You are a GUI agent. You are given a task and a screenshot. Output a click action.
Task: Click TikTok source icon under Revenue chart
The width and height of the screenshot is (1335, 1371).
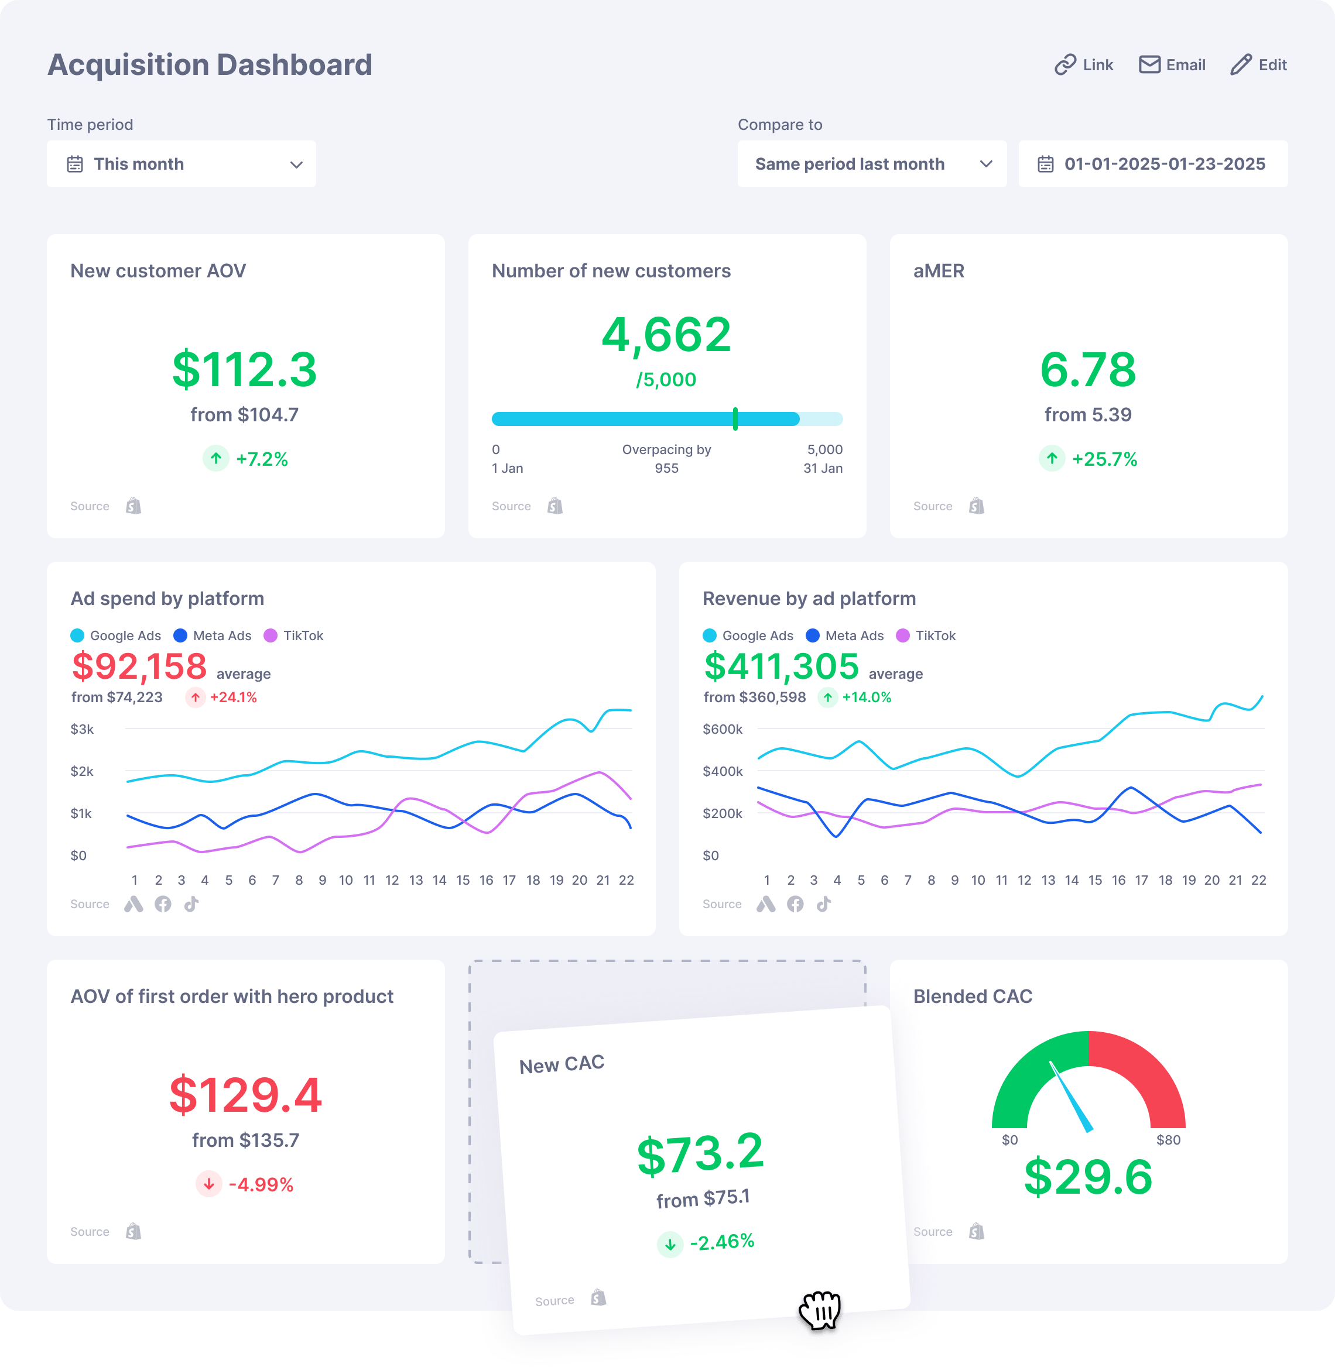click(x=824, y=903)
